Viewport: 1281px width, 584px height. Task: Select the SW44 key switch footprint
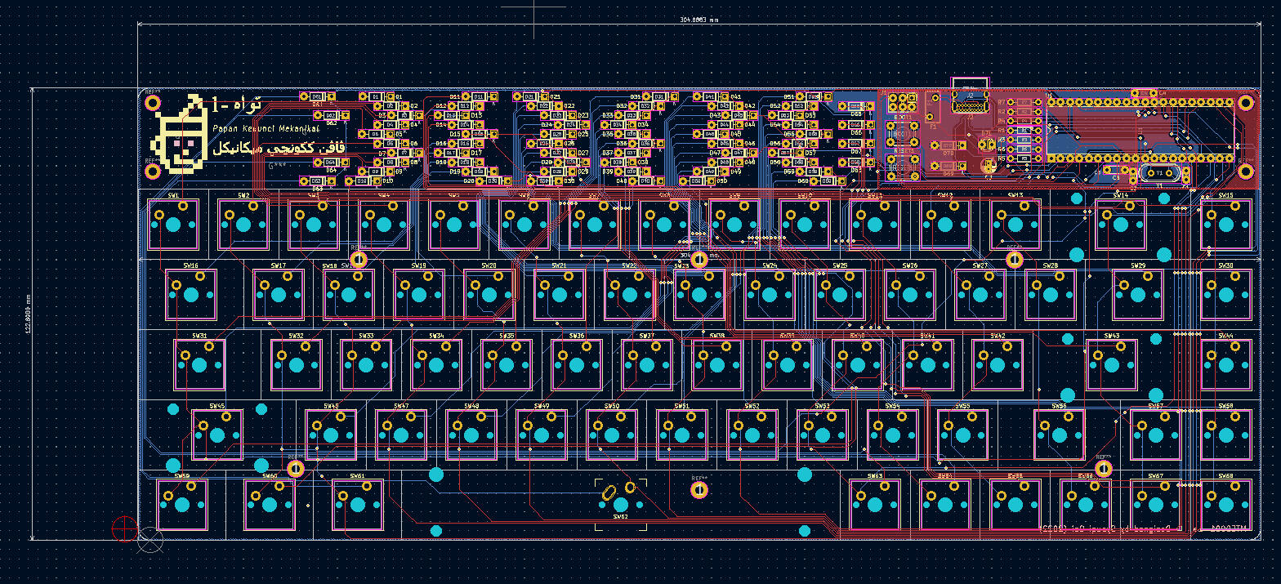click(1225, 364)
